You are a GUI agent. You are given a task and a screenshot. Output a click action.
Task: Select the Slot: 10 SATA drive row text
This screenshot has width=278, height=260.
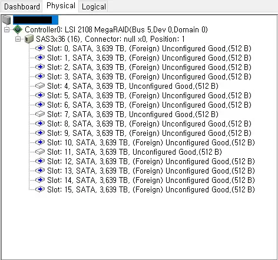point(151,142)
